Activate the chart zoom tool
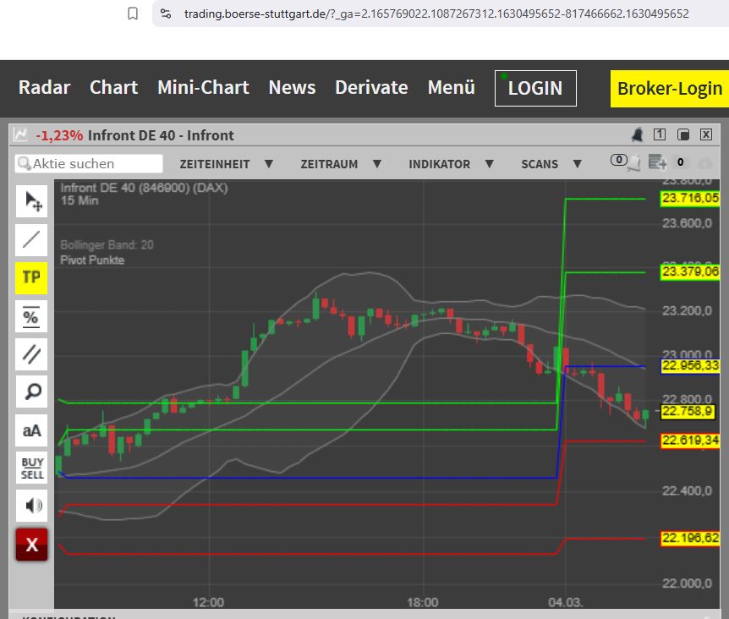 31,392
